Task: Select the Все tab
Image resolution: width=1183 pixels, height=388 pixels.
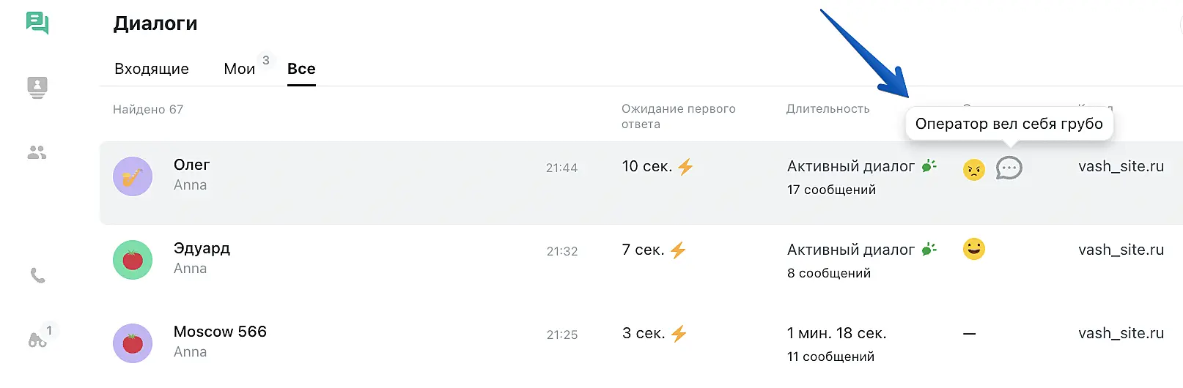Action: pyautogui.click(x=301, y=69)
